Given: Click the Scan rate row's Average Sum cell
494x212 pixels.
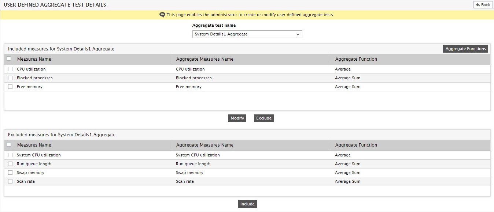Looking at the screenshot, I should (347, 181).
